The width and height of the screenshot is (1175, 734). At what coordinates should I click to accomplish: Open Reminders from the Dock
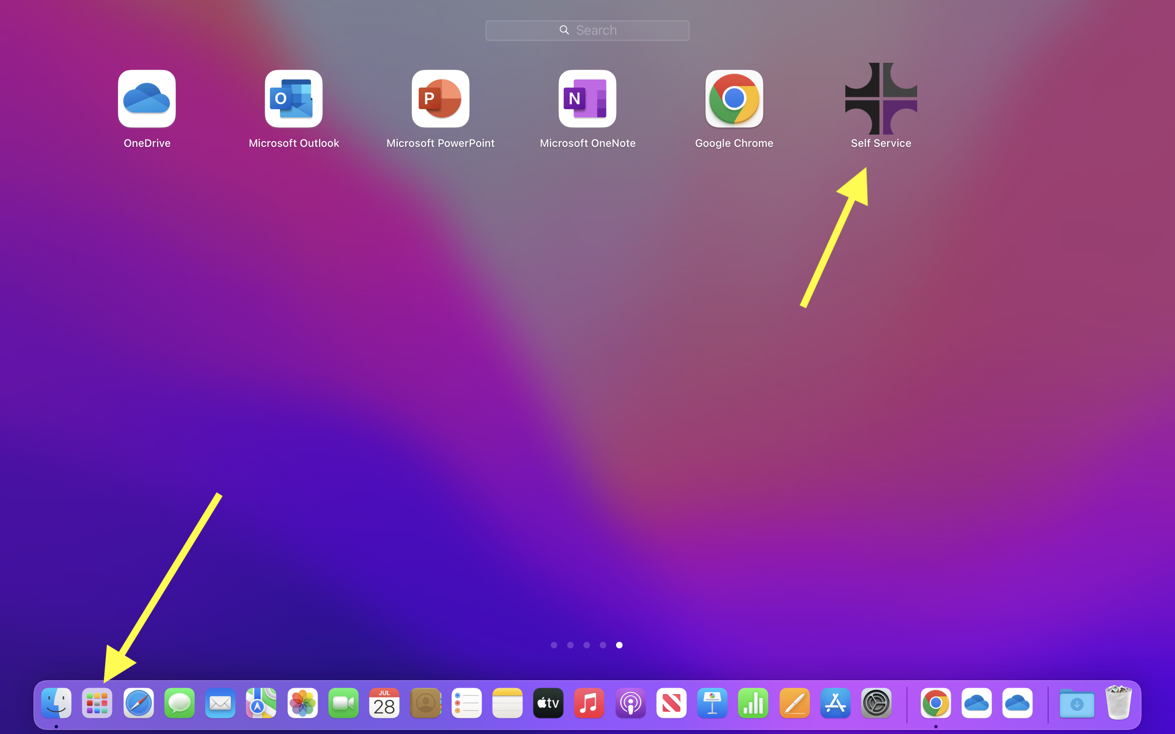(467, 703)
